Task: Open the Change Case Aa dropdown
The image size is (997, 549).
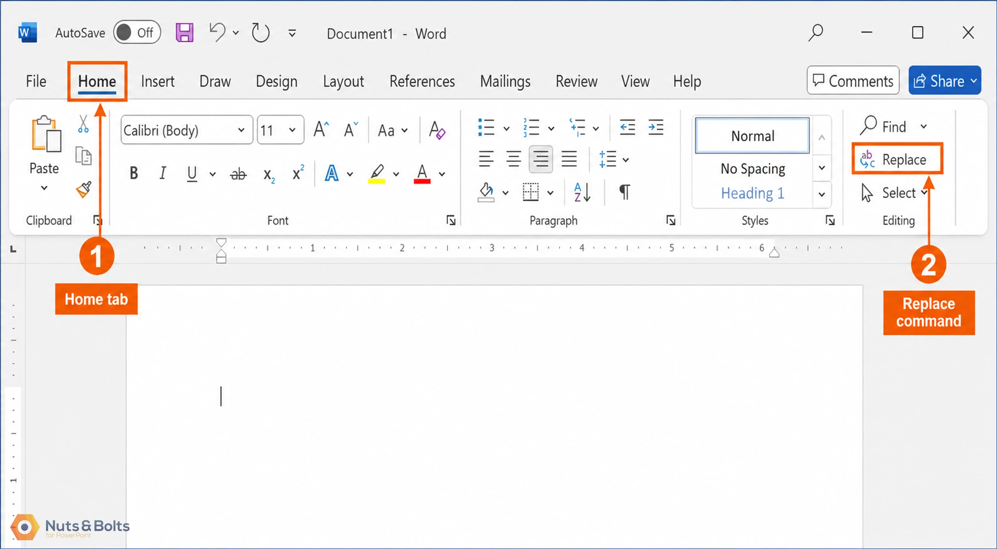Action: (393, 130)
